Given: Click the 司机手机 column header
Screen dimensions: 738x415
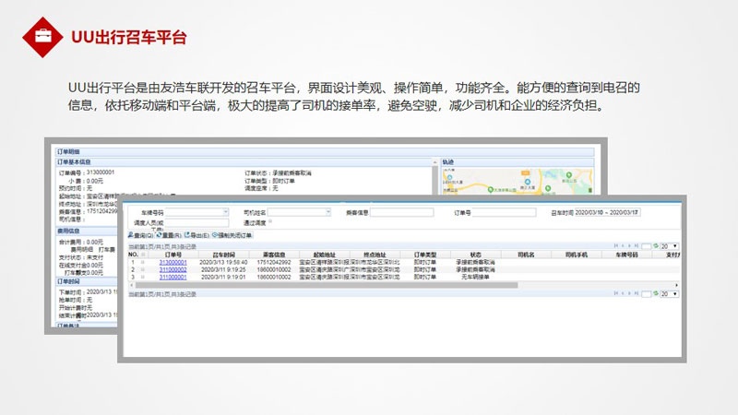Looking at the screenshot, I should [576, 255].
